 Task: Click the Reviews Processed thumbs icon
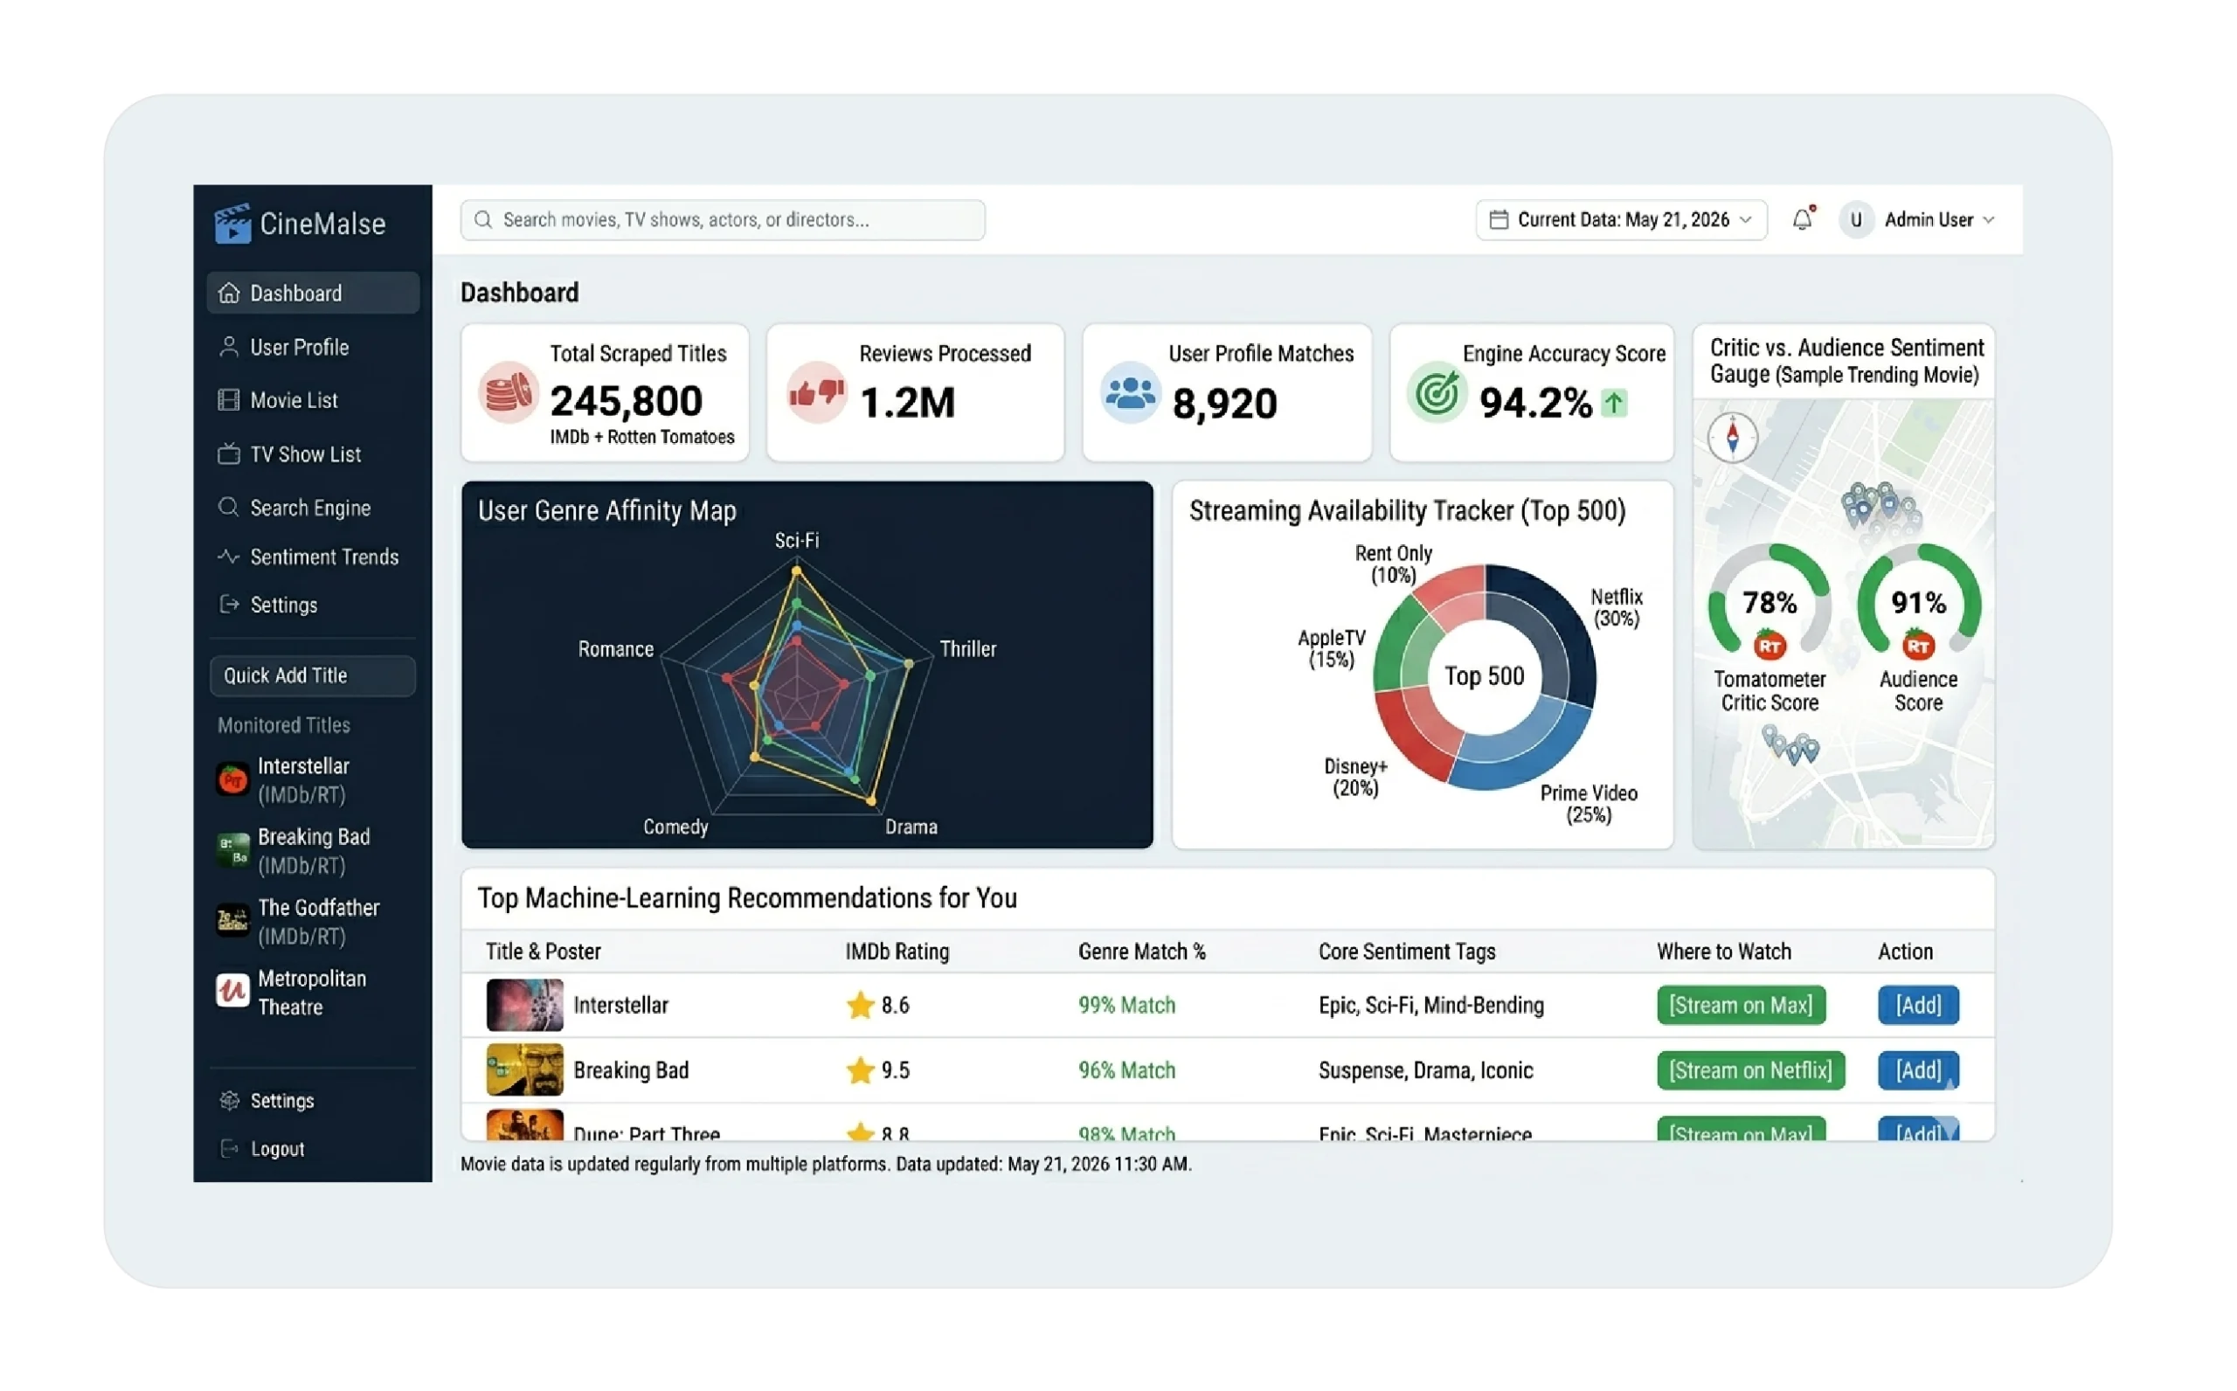point(816,394)
